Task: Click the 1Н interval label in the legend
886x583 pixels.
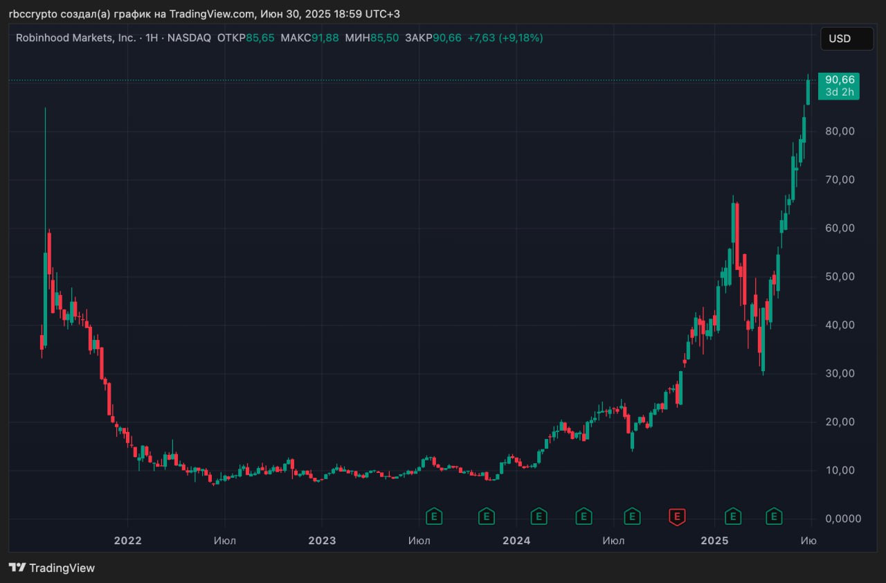Action: click(x=152, y=37)
